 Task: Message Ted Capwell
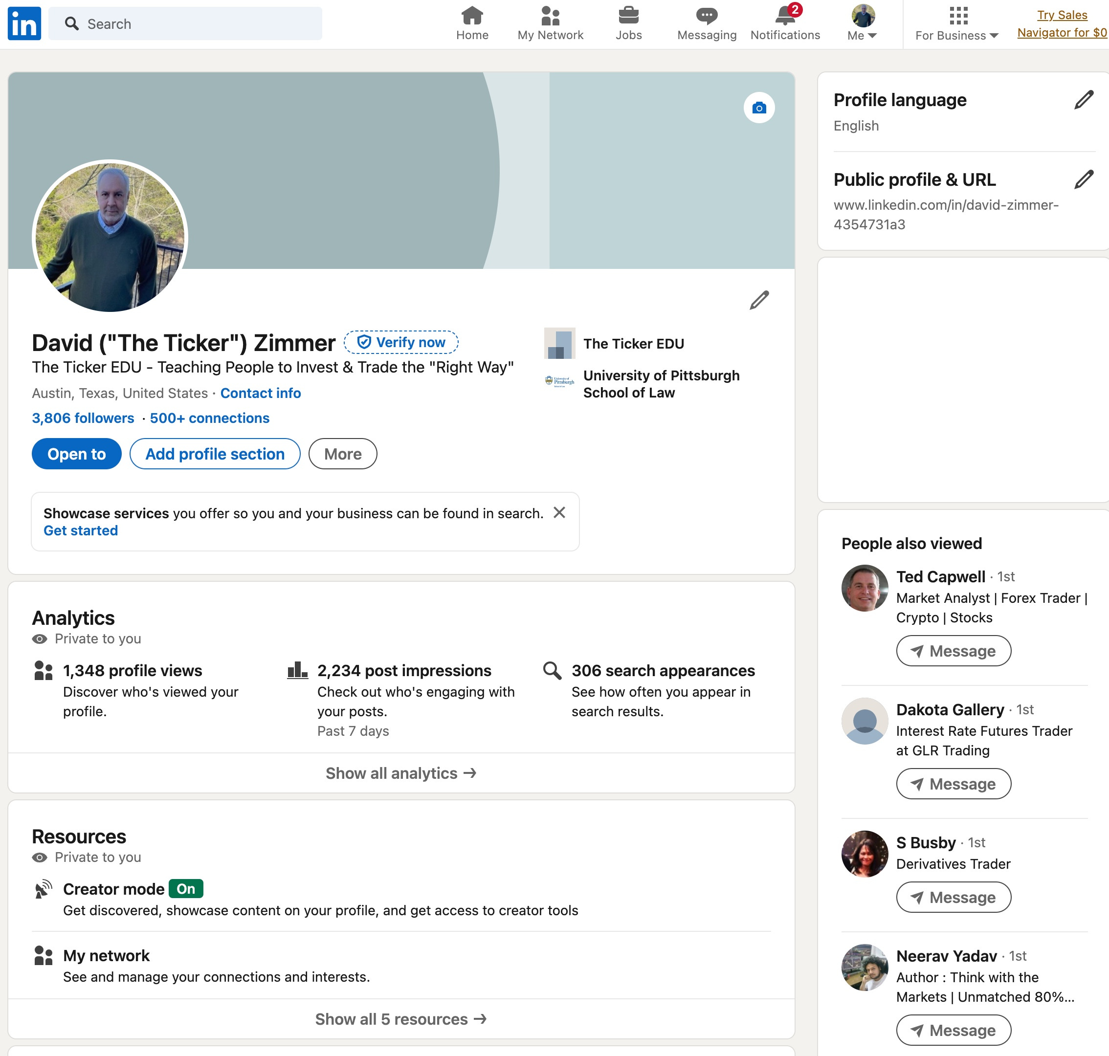tap(954, 651)
